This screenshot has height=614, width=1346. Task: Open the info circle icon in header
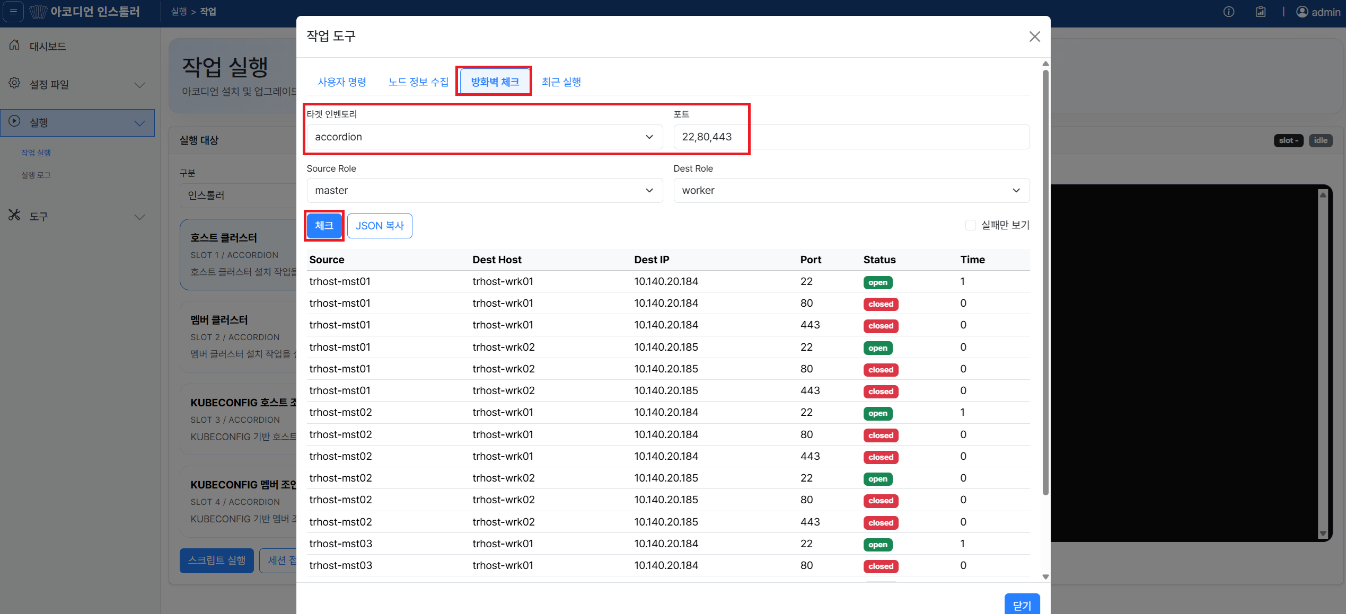click(1228, 12)
